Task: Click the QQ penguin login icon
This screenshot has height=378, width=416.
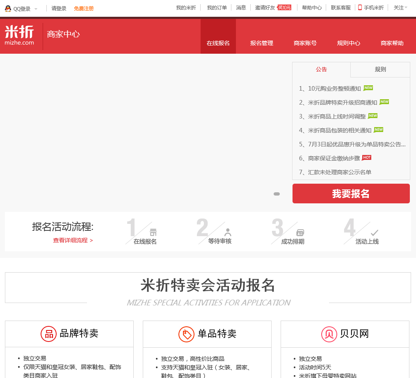Action: click(8, 9)
